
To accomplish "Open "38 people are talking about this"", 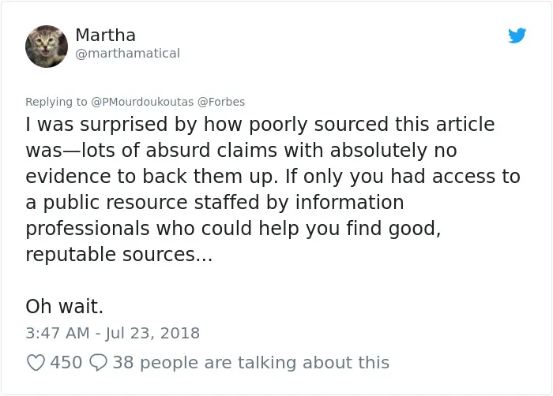I will (251, 363).
